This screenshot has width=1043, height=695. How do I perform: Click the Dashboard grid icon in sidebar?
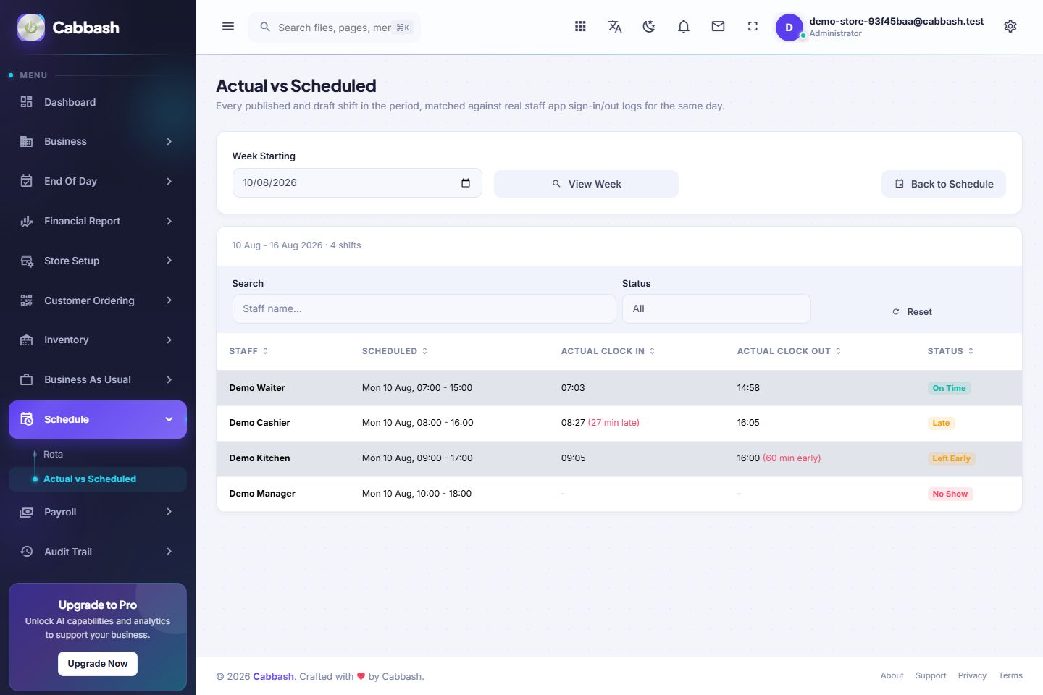(27, 102)
